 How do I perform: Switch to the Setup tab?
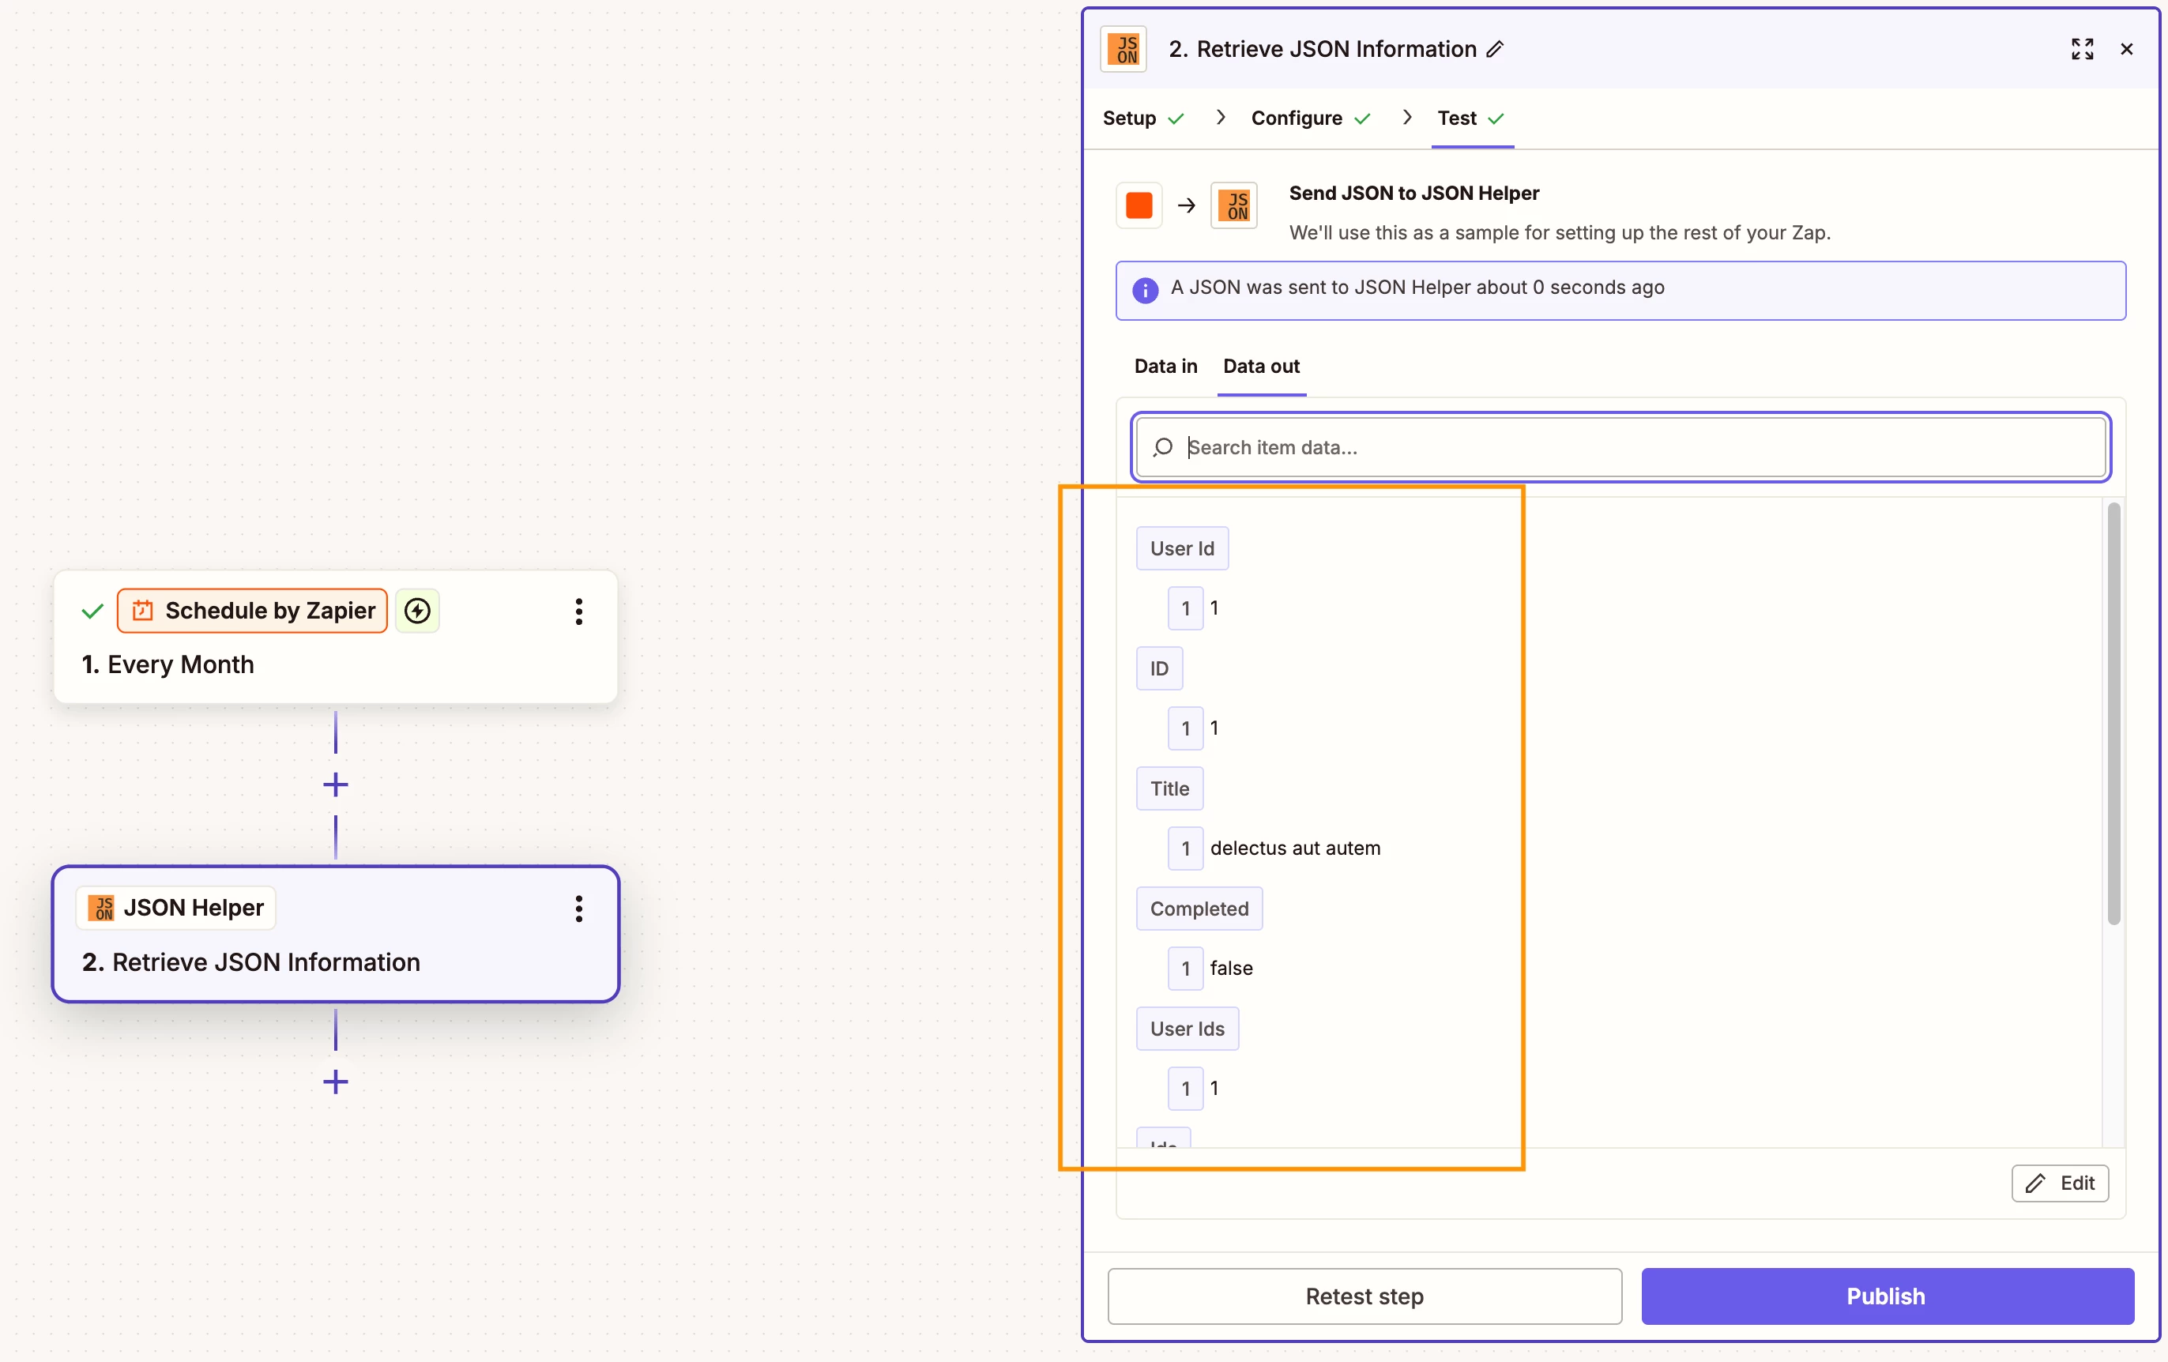coord(1130,118)
